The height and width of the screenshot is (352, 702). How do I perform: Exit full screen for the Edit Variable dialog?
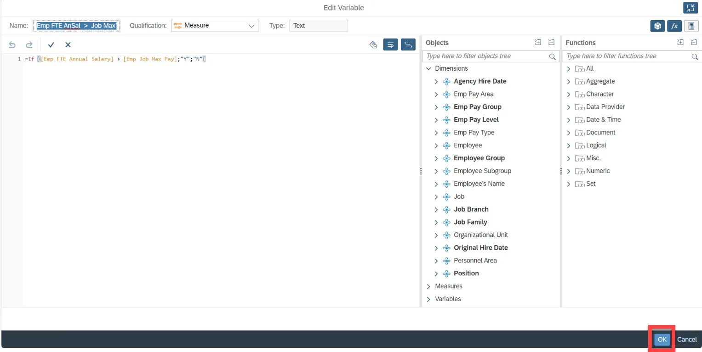tap(690, 8)
